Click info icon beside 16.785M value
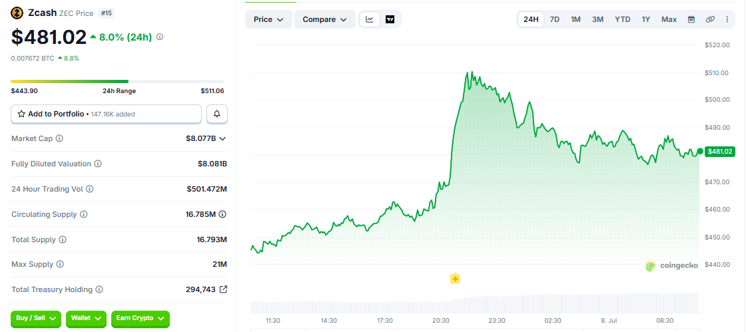The image size is (746, 332). point(222,214)
